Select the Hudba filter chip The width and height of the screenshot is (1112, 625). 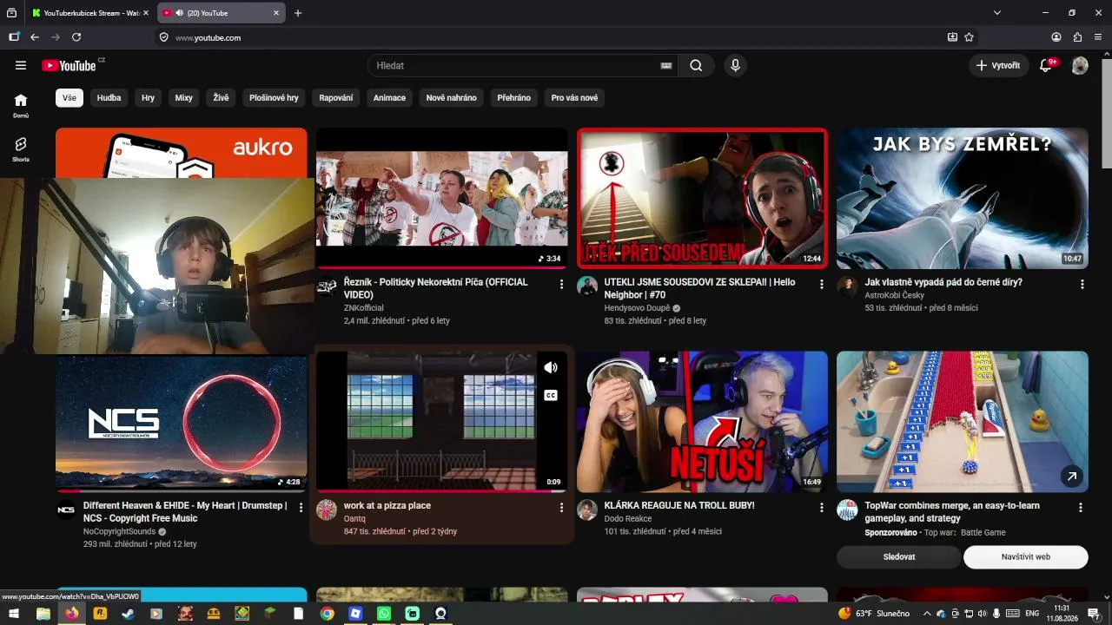[109, 98]
